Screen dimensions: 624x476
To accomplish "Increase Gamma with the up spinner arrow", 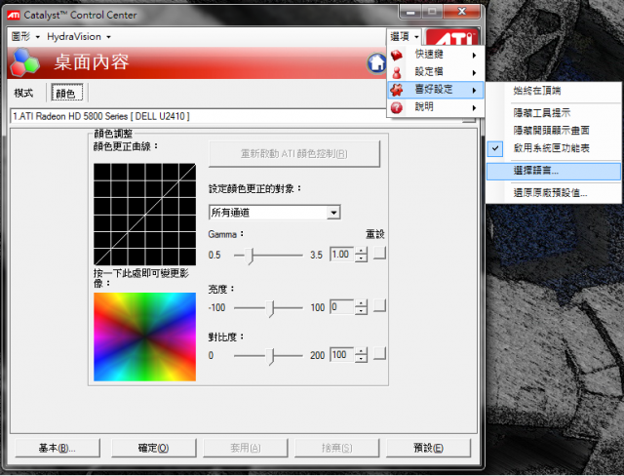I will pos(361,251).
